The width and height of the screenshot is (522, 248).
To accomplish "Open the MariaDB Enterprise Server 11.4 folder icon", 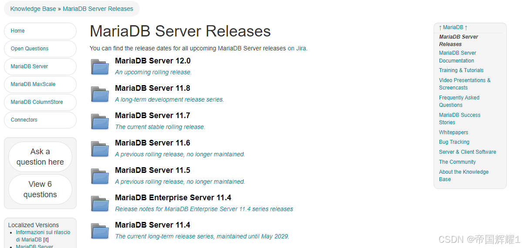I will (x=100, y=203).
